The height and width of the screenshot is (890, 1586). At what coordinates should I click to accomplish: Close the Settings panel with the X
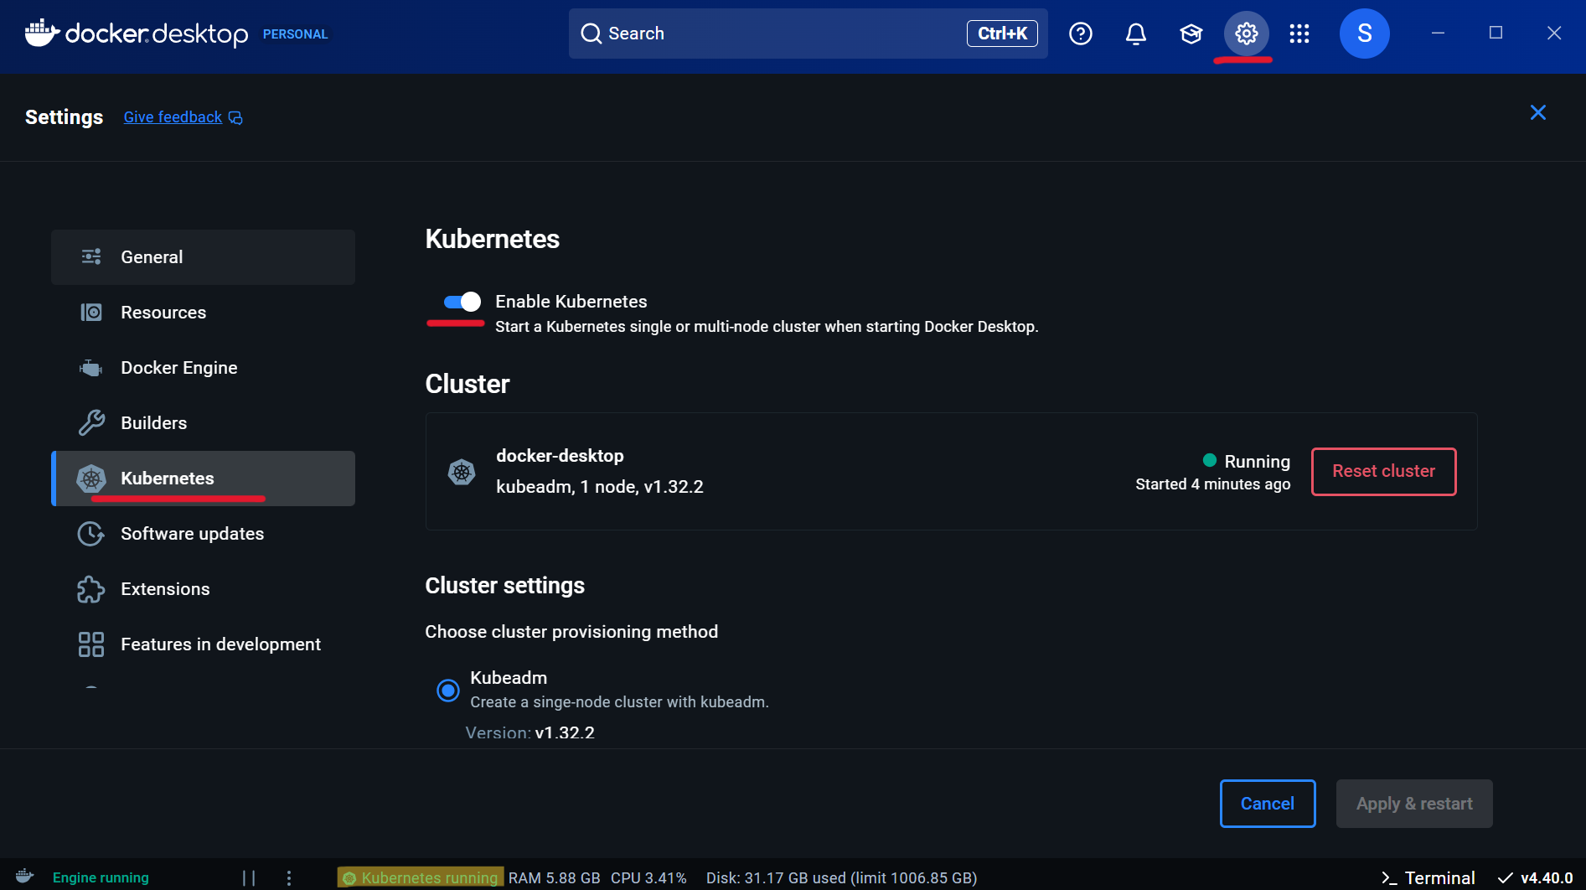coord(1538,112)
